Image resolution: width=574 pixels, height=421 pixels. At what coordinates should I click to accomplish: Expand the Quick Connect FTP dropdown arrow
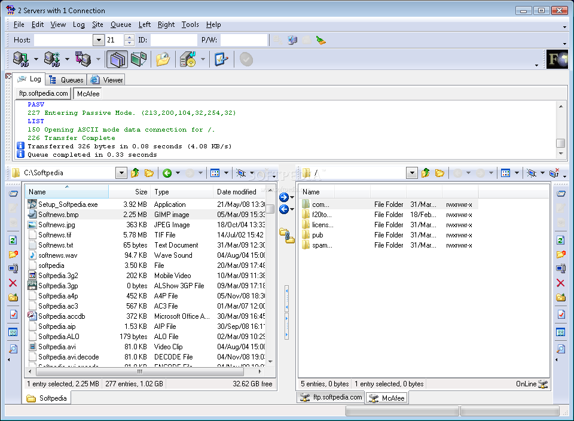[x=67, y=59]
